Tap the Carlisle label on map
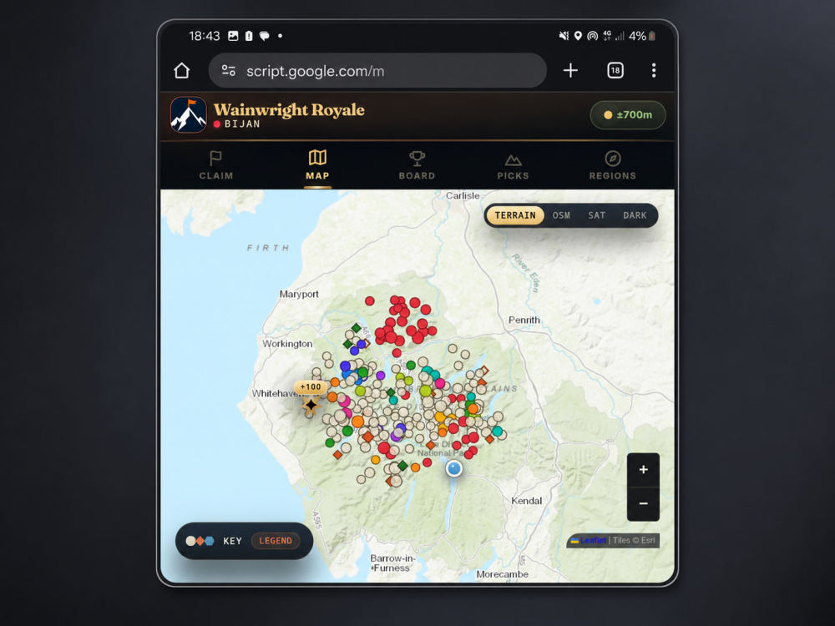Image resolution: width=835 pixels, height=626 pixels. (x=463, y=195)
